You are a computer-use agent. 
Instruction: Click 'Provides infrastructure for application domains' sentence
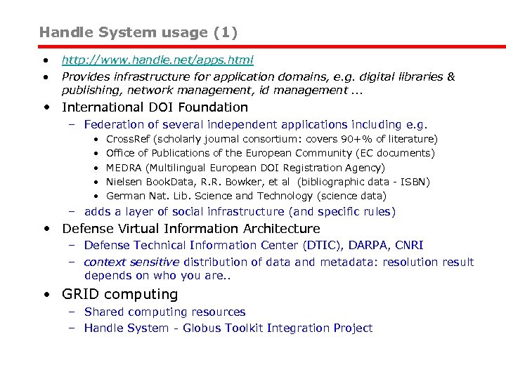click(x=258, y=77)
